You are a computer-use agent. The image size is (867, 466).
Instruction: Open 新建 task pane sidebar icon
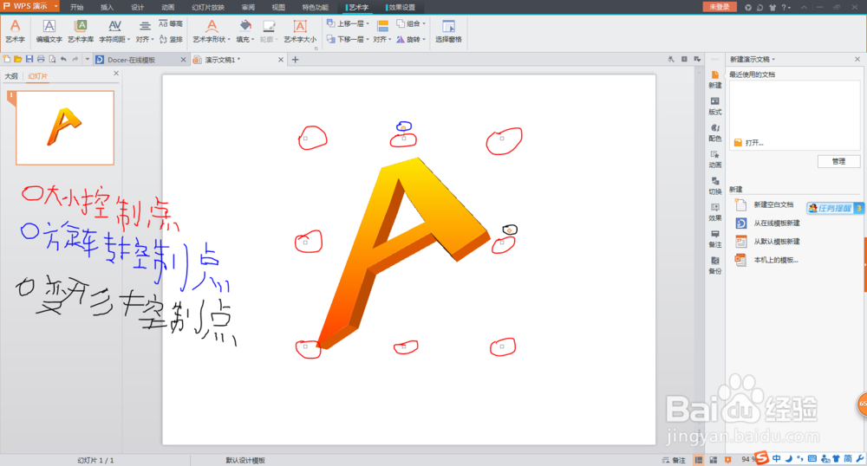(715, 80)
